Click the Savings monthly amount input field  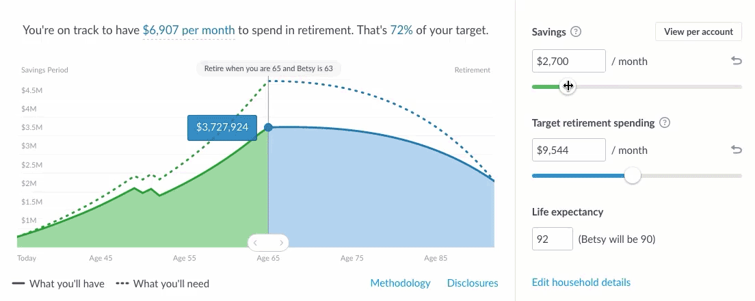pyautogui.click(x=568, y=61)
